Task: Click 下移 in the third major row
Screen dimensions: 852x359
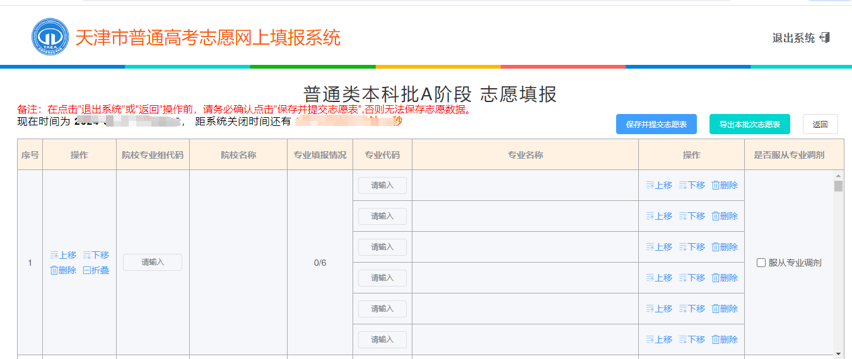Action: tap(692, 247)
